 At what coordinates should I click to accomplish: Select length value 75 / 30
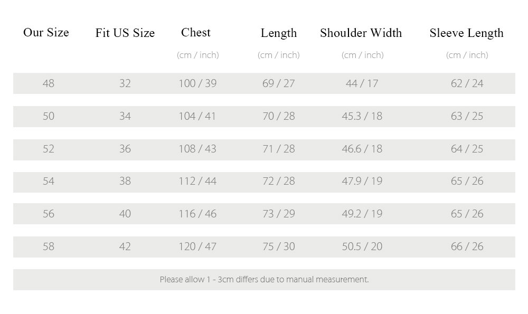pyautogui.click(x=279, y=246)
